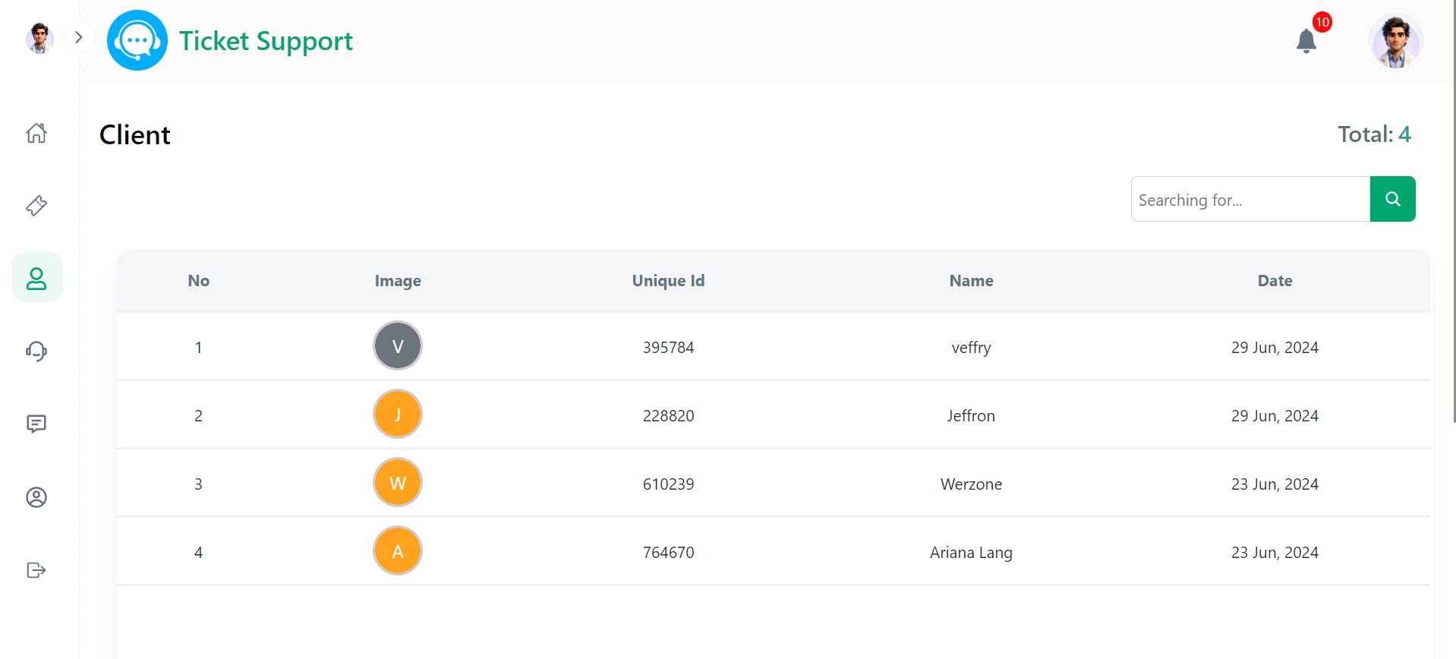Open the profile account icon in sidebar
The width and height of the screenshot is (1456, 659).
coord(36,497)
